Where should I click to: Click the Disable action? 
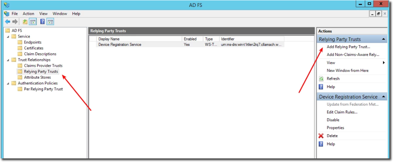click(333, 120)
